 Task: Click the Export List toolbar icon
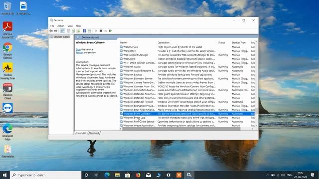[x=78, y=31]
